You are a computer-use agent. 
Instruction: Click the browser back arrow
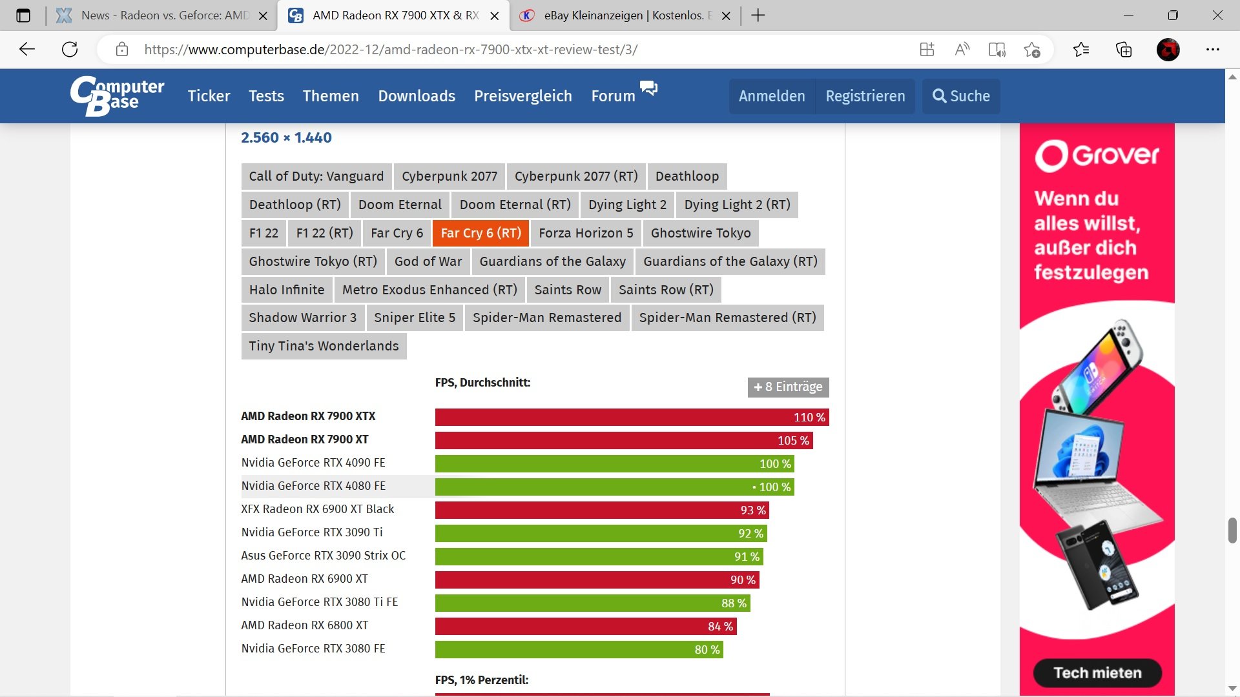27,50
